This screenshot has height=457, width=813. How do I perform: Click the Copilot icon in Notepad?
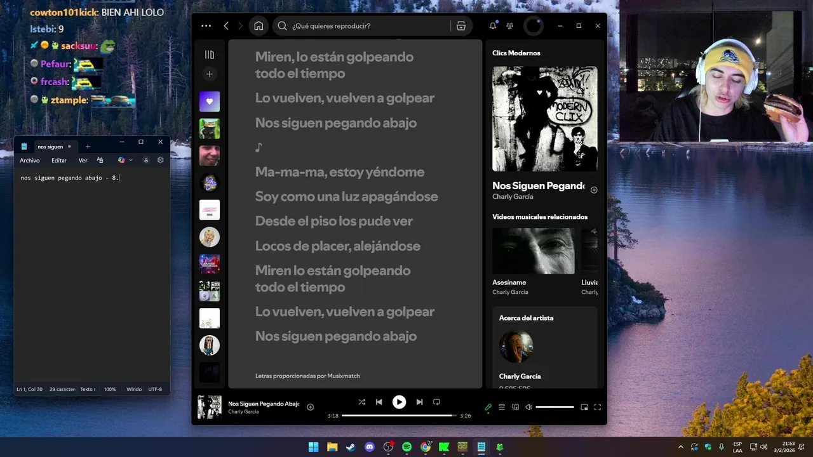click(121, 161)
